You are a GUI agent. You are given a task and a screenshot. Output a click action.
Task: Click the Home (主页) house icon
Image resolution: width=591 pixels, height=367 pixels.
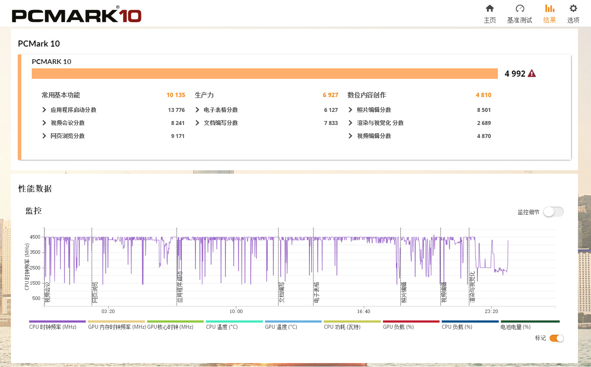(490, 8)
